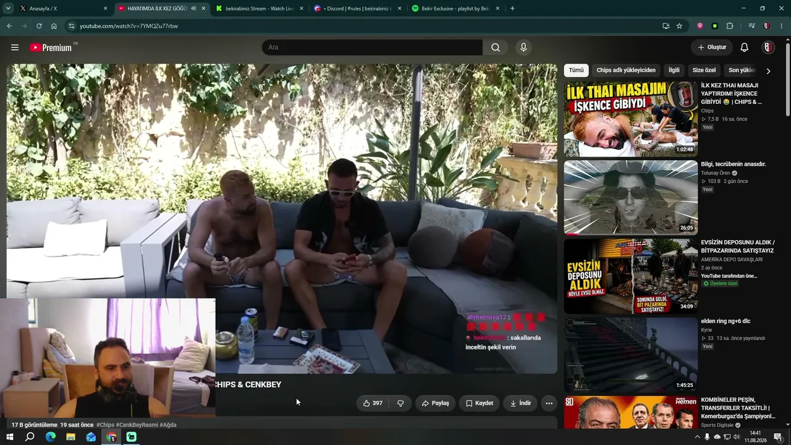791x445 pixels.
Task: Bookmark this page with the star
Action: [679, 26]
